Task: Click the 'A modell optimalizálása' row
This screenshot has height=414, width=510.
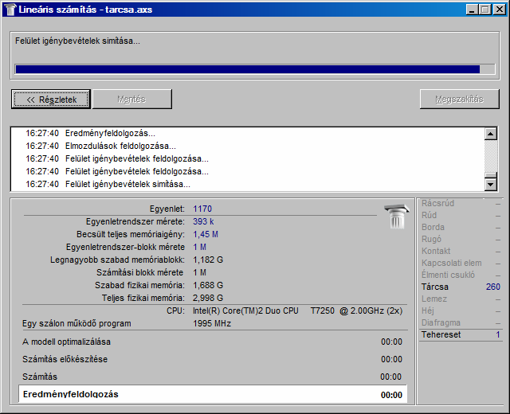Action: click(x=213, y=342)
